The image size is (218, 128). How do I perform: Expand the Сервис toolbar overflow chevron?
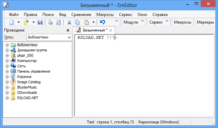pyautogui.click(x=167, y=21)
